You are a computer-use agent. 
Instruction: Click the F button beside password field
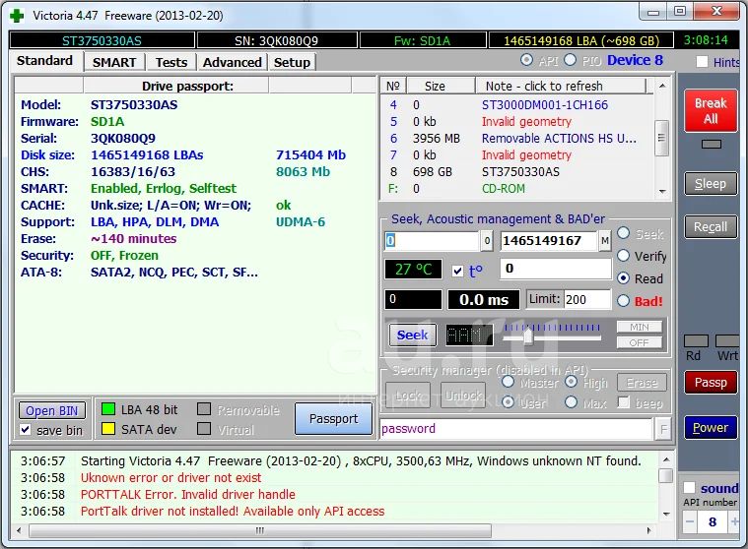click(663, 430)
